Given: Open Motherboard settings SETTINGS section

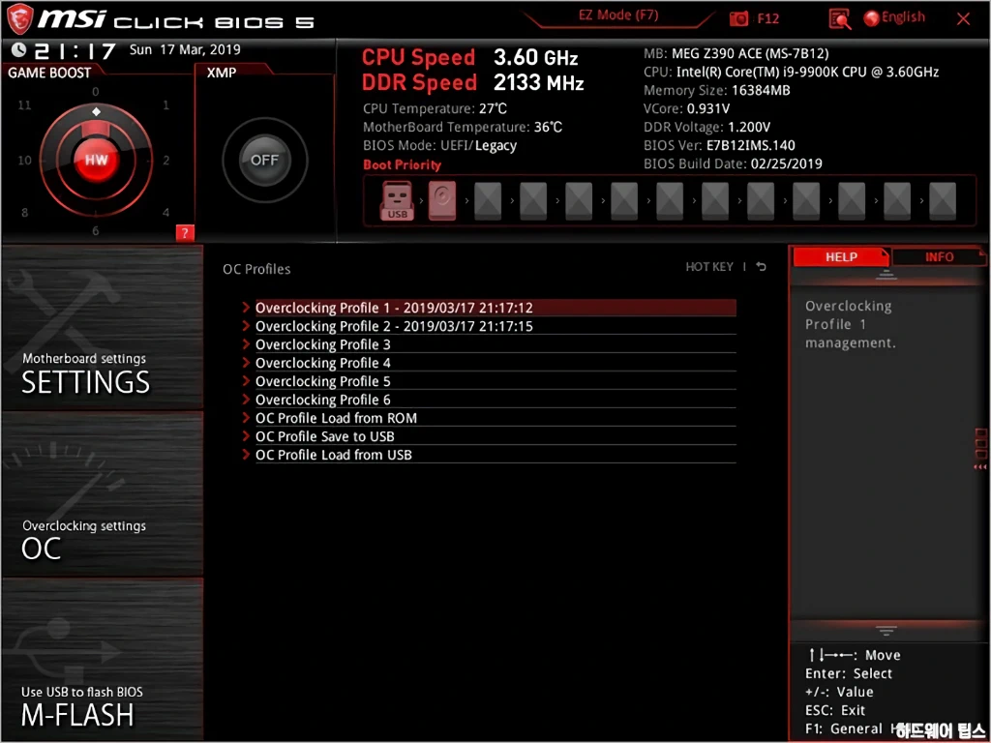Looking at the screenshot, I should pyautogui.click(x=103, y=328).
